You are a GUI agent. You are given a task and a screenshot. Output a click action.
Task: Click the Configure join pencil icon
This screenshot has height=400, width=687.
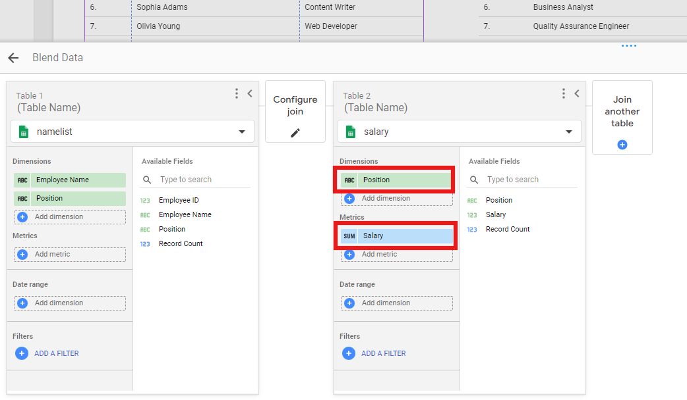[x=295, y=133]
